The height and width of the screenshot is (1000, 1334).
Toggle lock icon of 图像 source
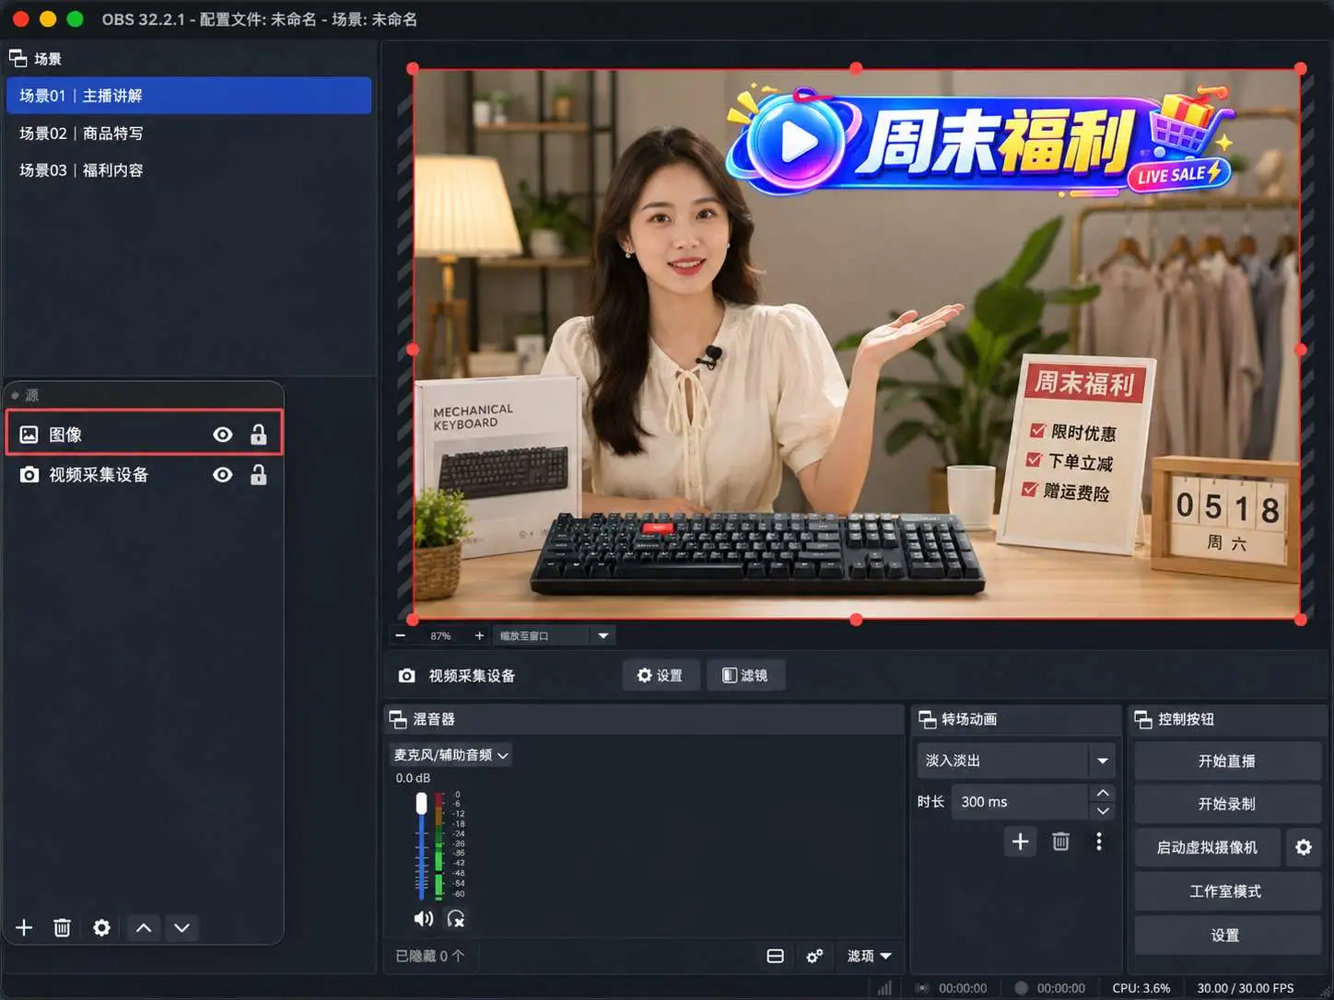coord(259,435)
